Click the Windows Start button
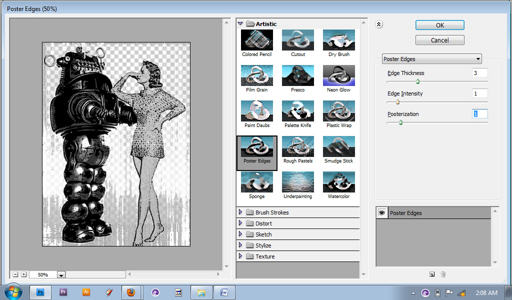 point(13,291)
